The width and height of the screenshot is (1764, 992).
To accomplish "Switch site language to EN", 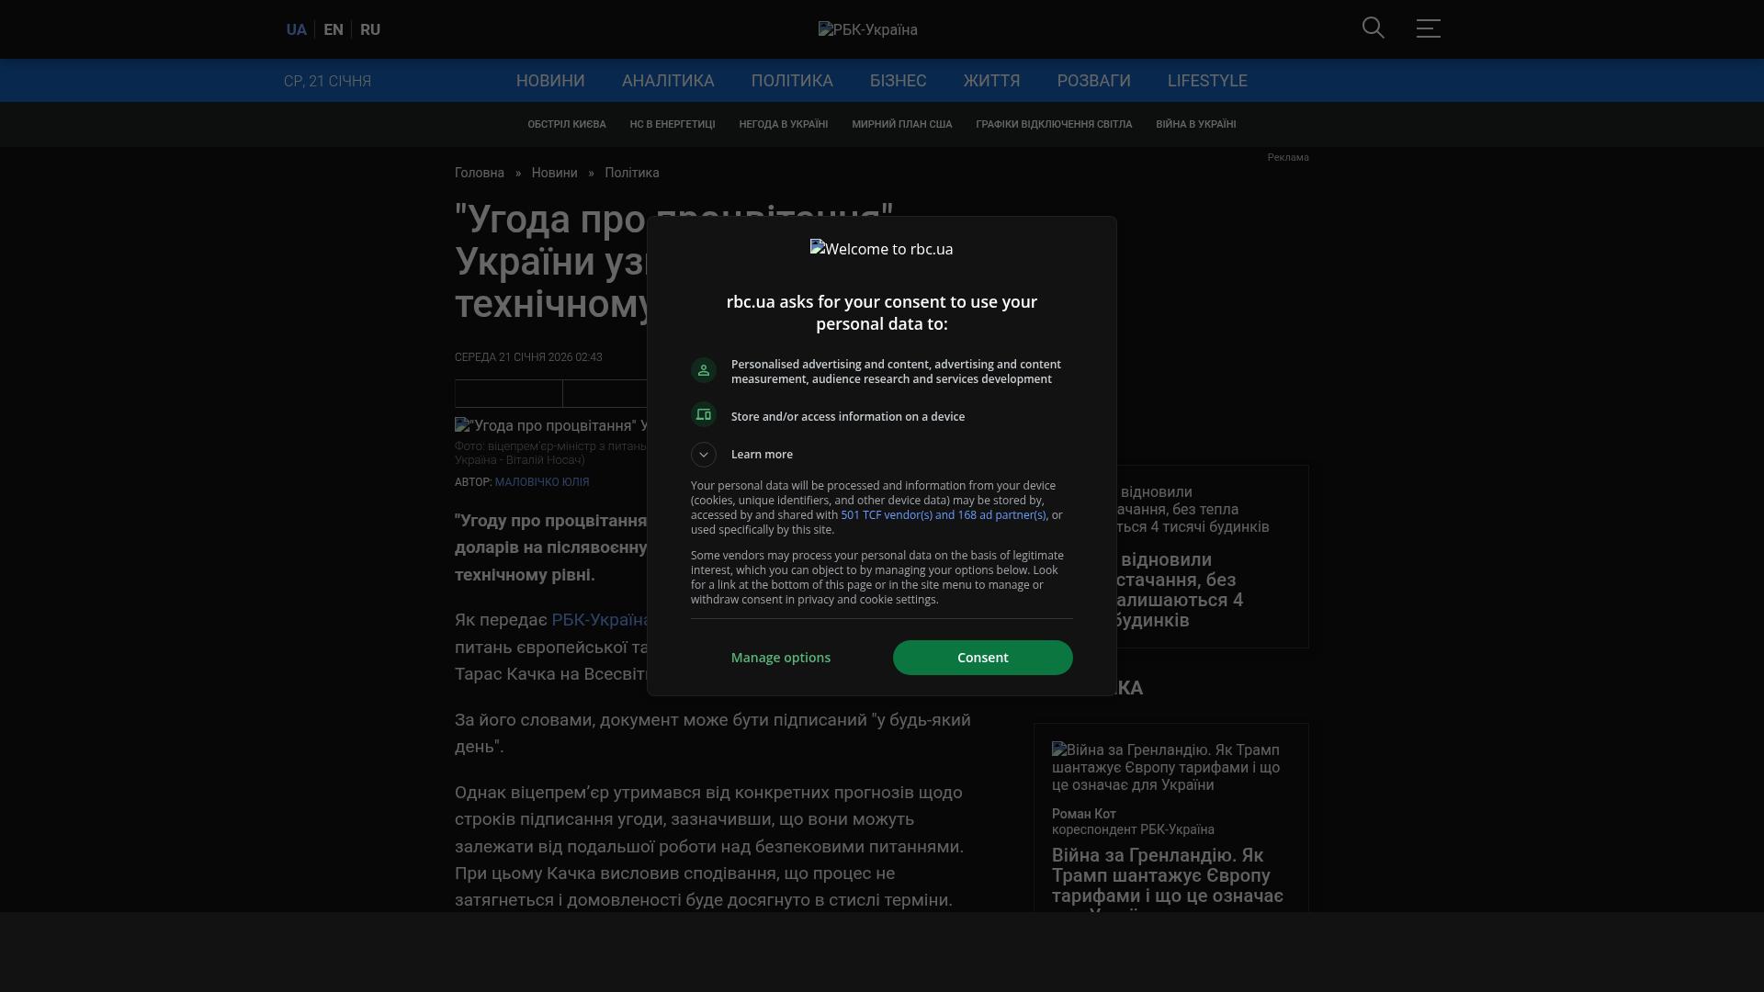I will (x=334, y=29).
